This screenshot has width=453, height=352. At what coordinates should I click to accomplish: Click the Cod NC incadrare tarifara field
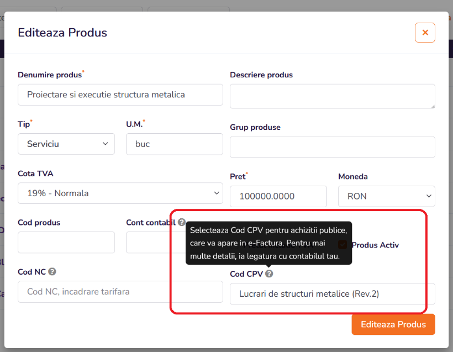click(x=120, y=292)
